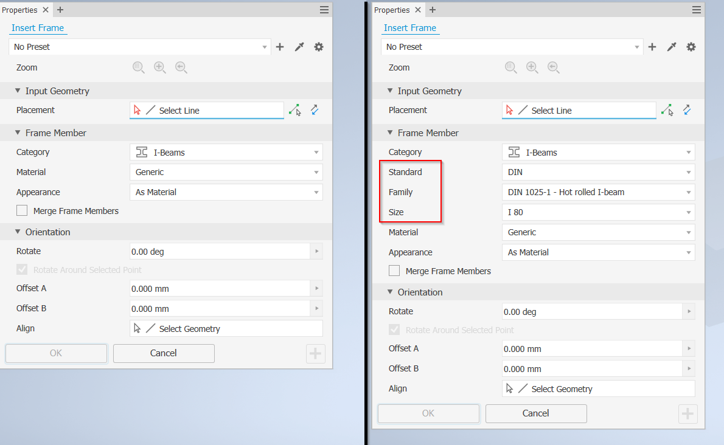724x445 pixels.
Task: Toggle the Merge Frame Members checkbox
Action: click(22, 210)
